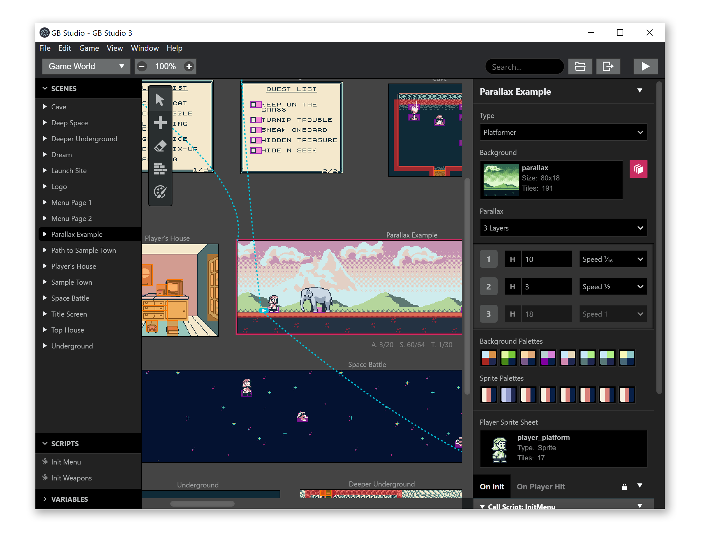Open the Speed dropdown for layer 3

click(613, 313)
